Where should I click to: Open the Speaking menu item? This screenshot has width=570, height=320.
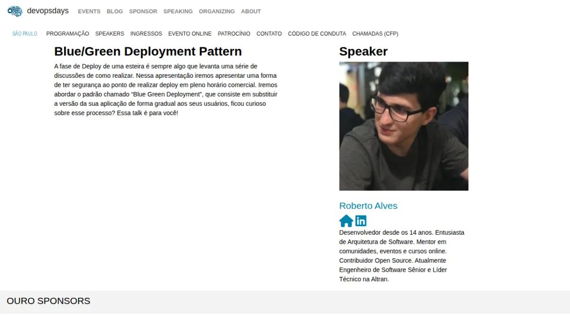click(x=178, y=11)
